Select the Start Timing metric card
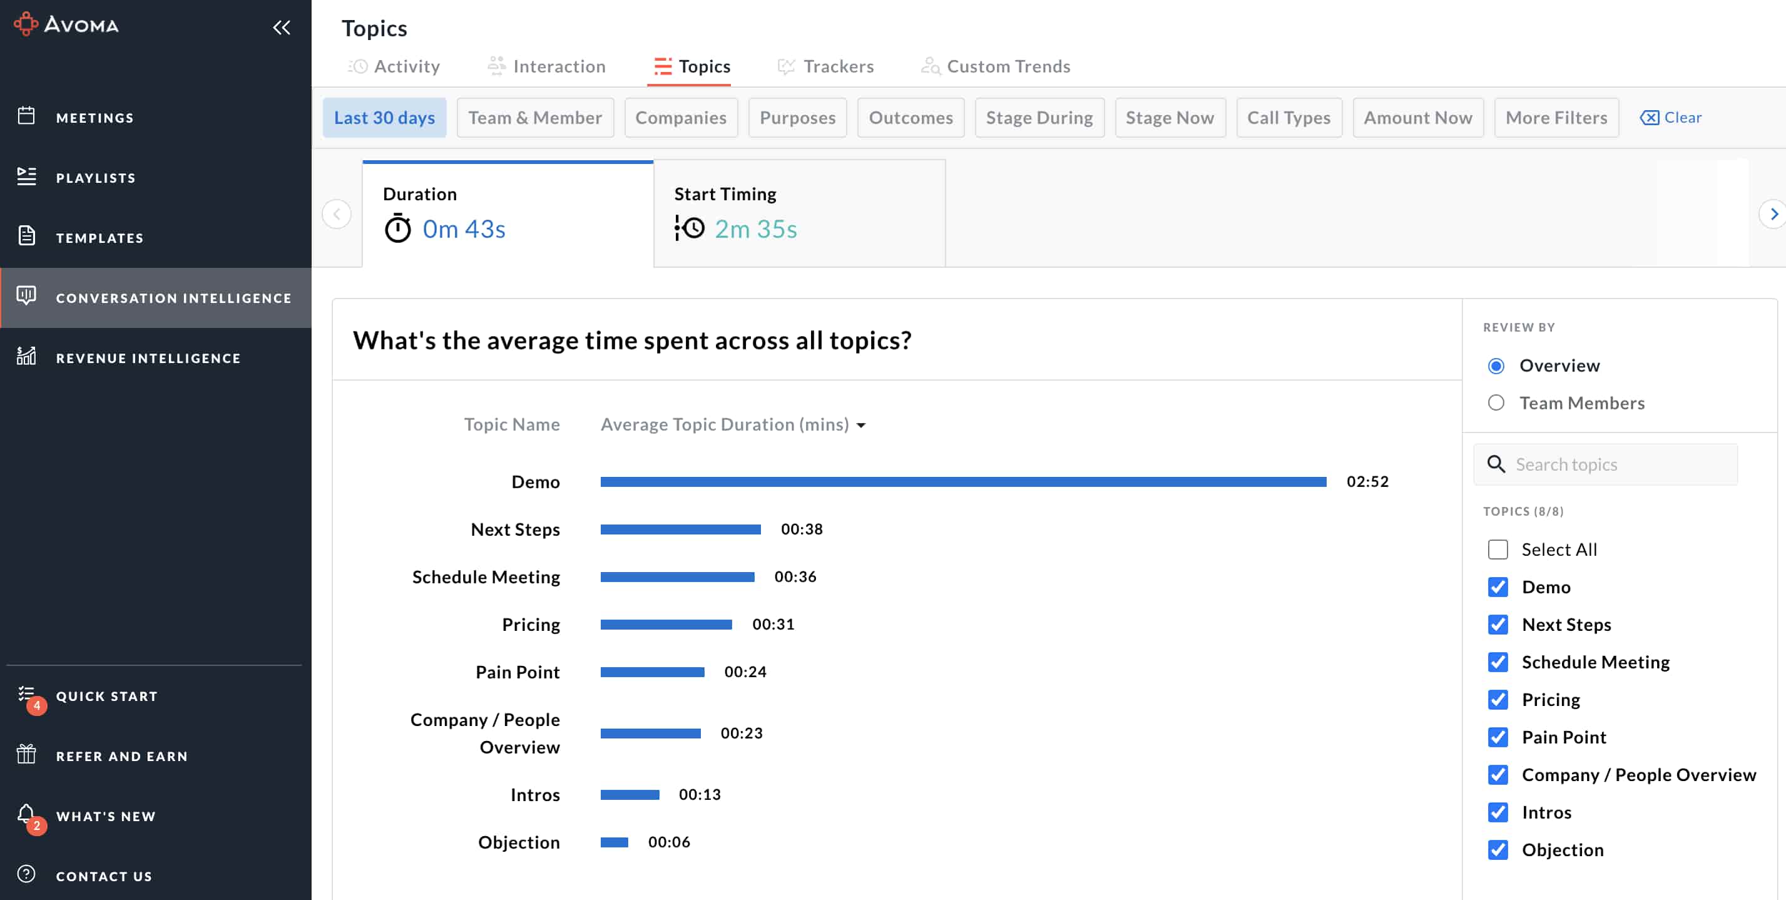 [x=799, y=213]
